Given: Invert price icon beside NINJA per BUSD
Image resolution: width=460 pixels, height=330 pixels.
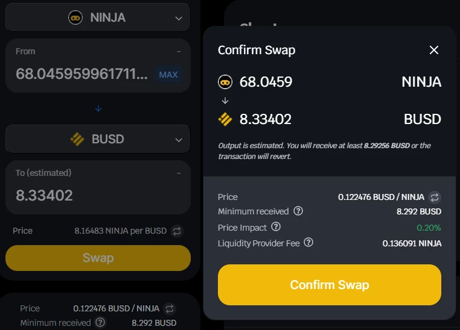Looking at the screenshot, I should tap(177, 231).
